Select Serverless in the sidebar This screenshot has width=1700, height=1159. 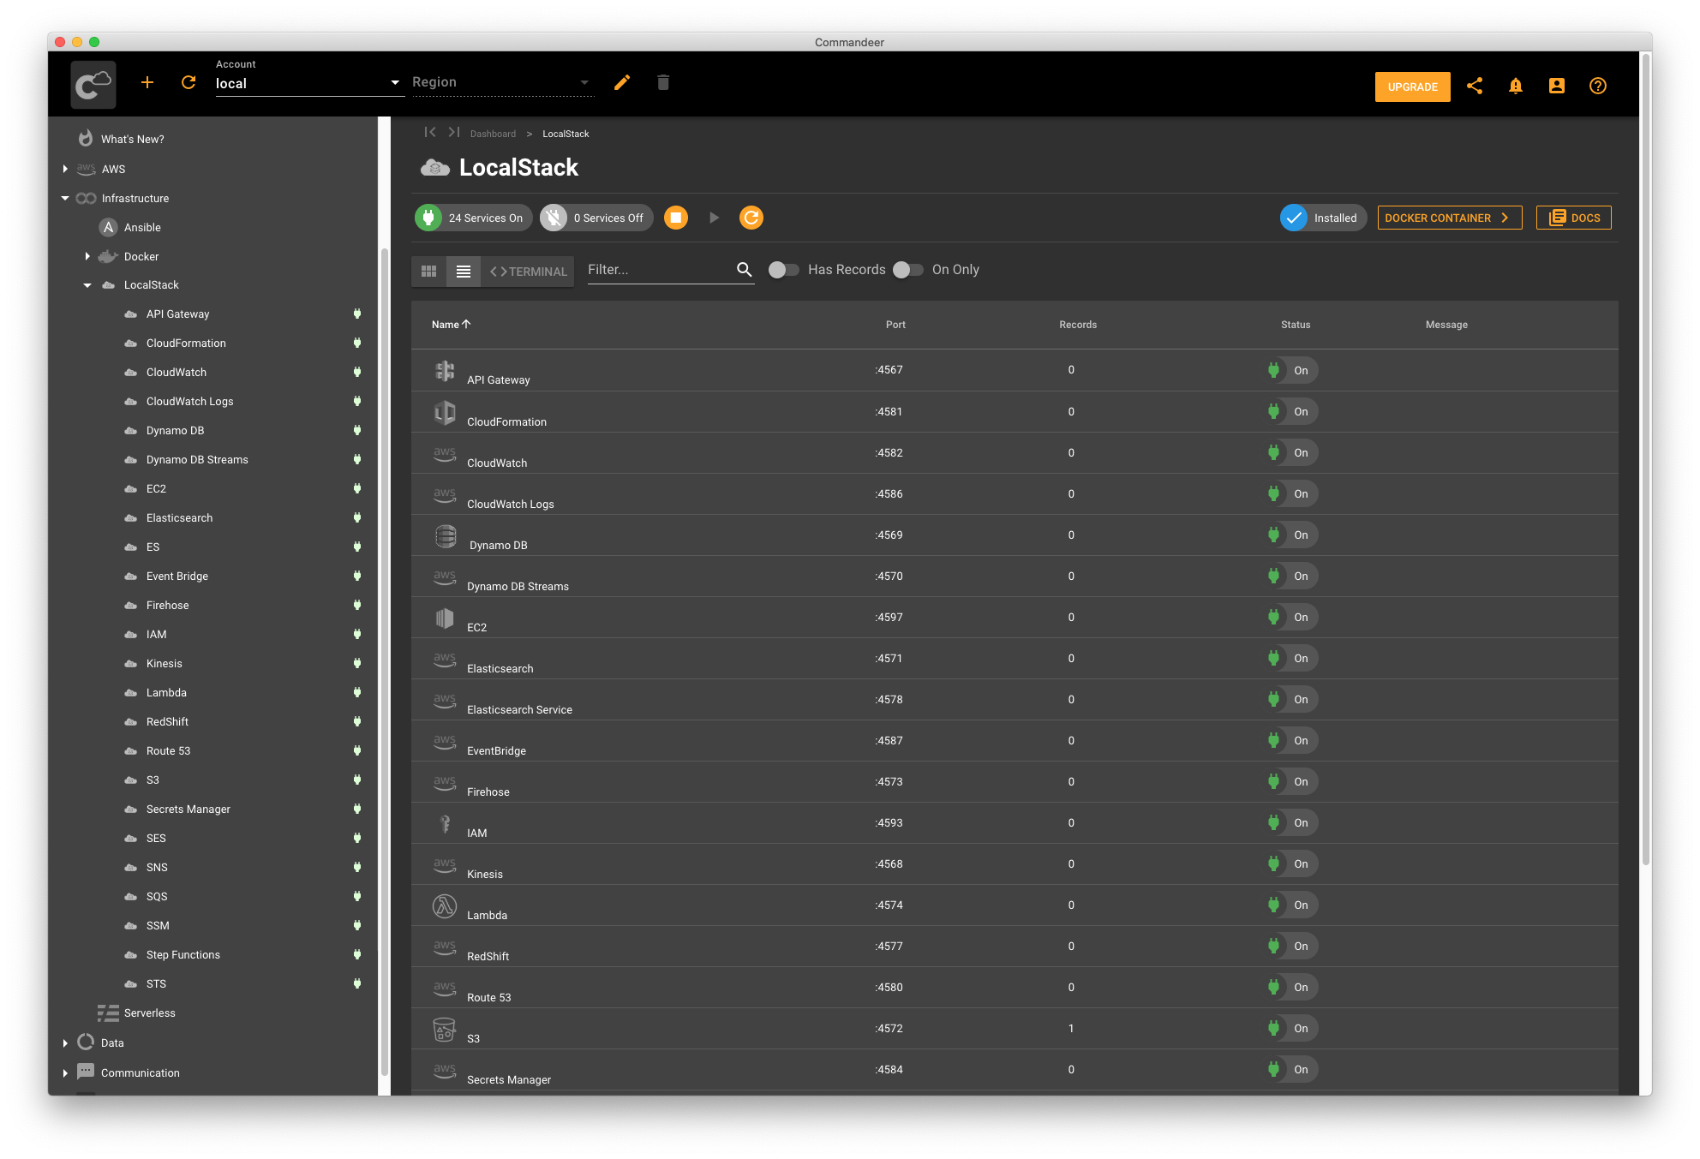click(x=149, y=1013)
